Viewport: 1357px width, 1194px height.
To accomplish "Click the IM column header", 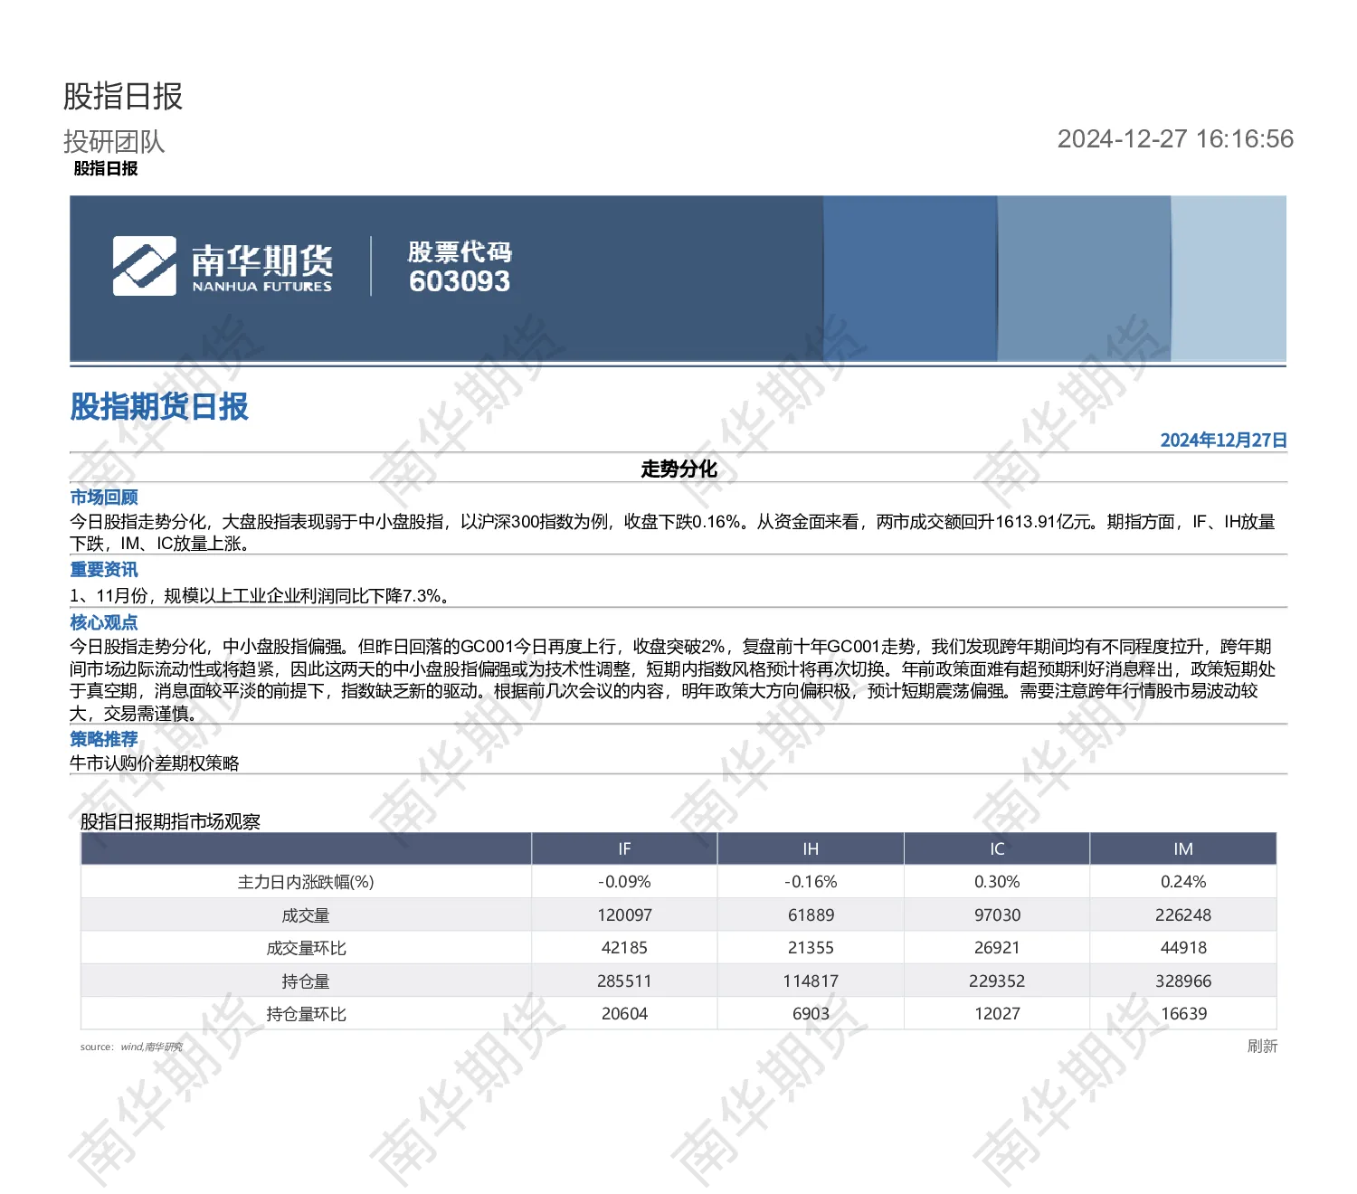I will [x=1183, y=848].
